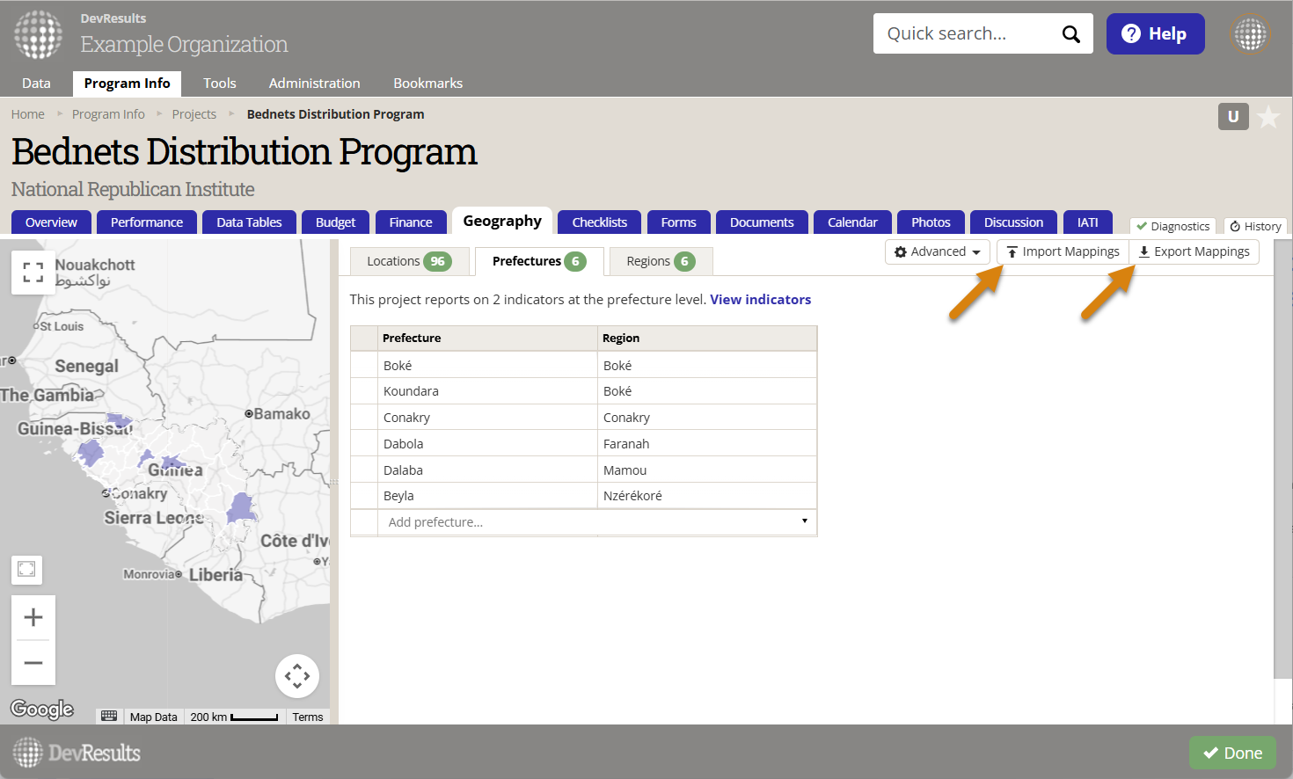Show the Locations subtab
The width and height of the screenshot is (1293, 779).
[x=409, y=261]
